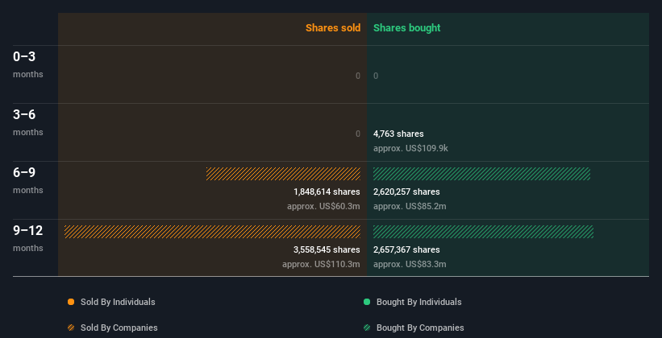Toggle the Bought By Companies legend label

(420, 328)
